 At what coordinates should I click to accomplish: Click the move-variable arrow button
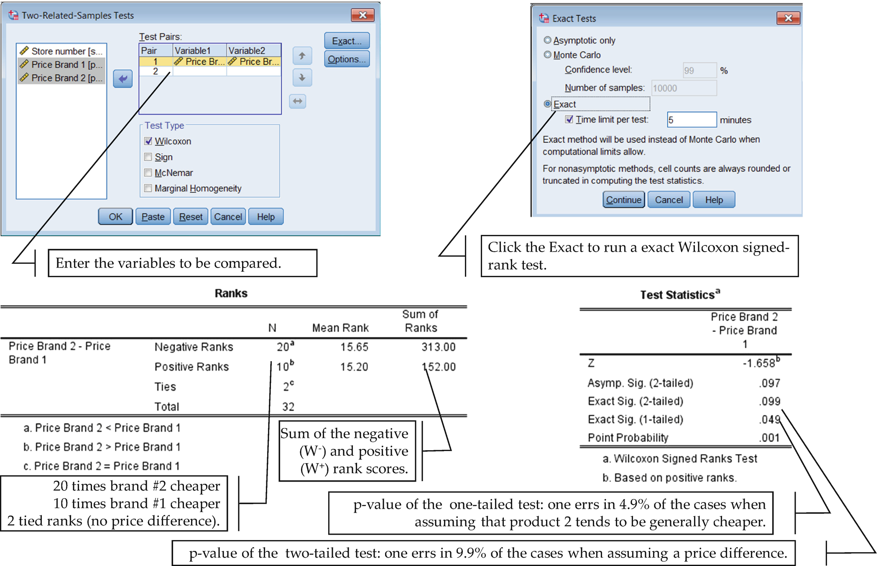pos(123,79)
